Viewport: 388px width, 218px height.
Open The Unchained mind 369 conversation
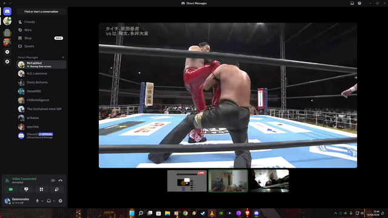tap(41, 109)
